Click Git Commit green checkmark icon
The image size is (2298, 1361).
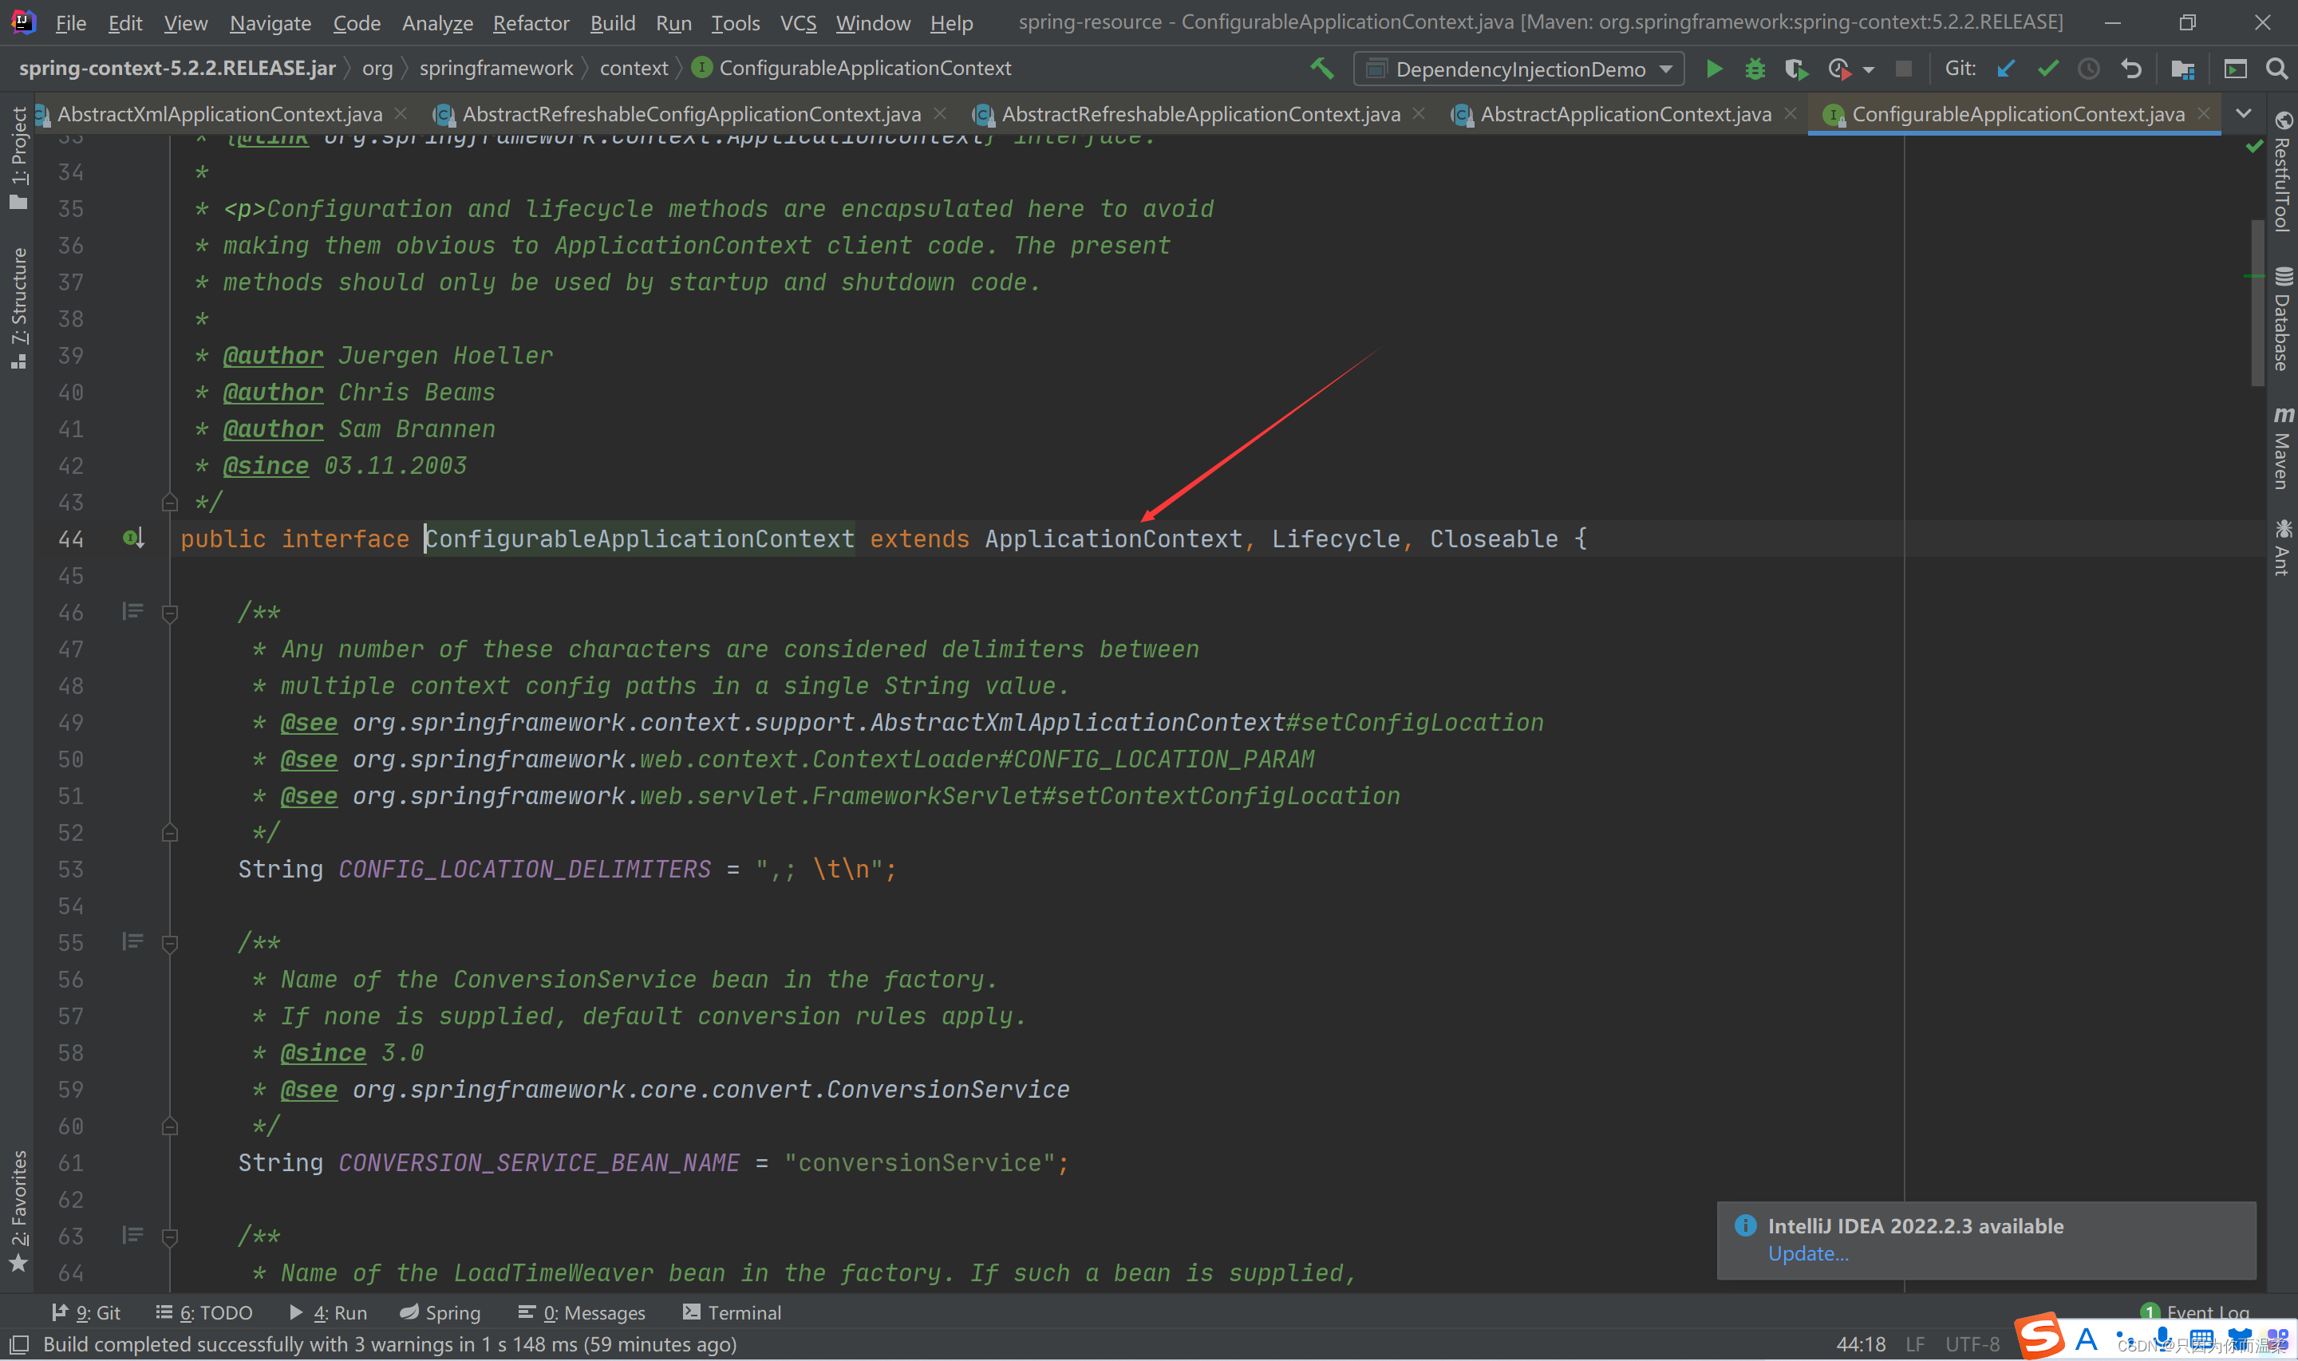click(x=2047, y=69)
